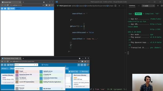Viewport: 163px width, 91px height.
Task: Open the Laravel API Implementation board
Action: click(x=27, y=82)
